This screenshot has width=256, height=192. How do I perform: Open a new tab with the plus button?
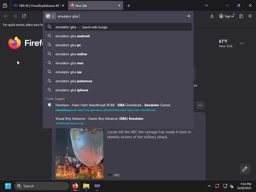pos(129,6)
